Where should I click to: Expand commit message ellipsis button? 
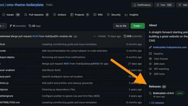(75, 37)
